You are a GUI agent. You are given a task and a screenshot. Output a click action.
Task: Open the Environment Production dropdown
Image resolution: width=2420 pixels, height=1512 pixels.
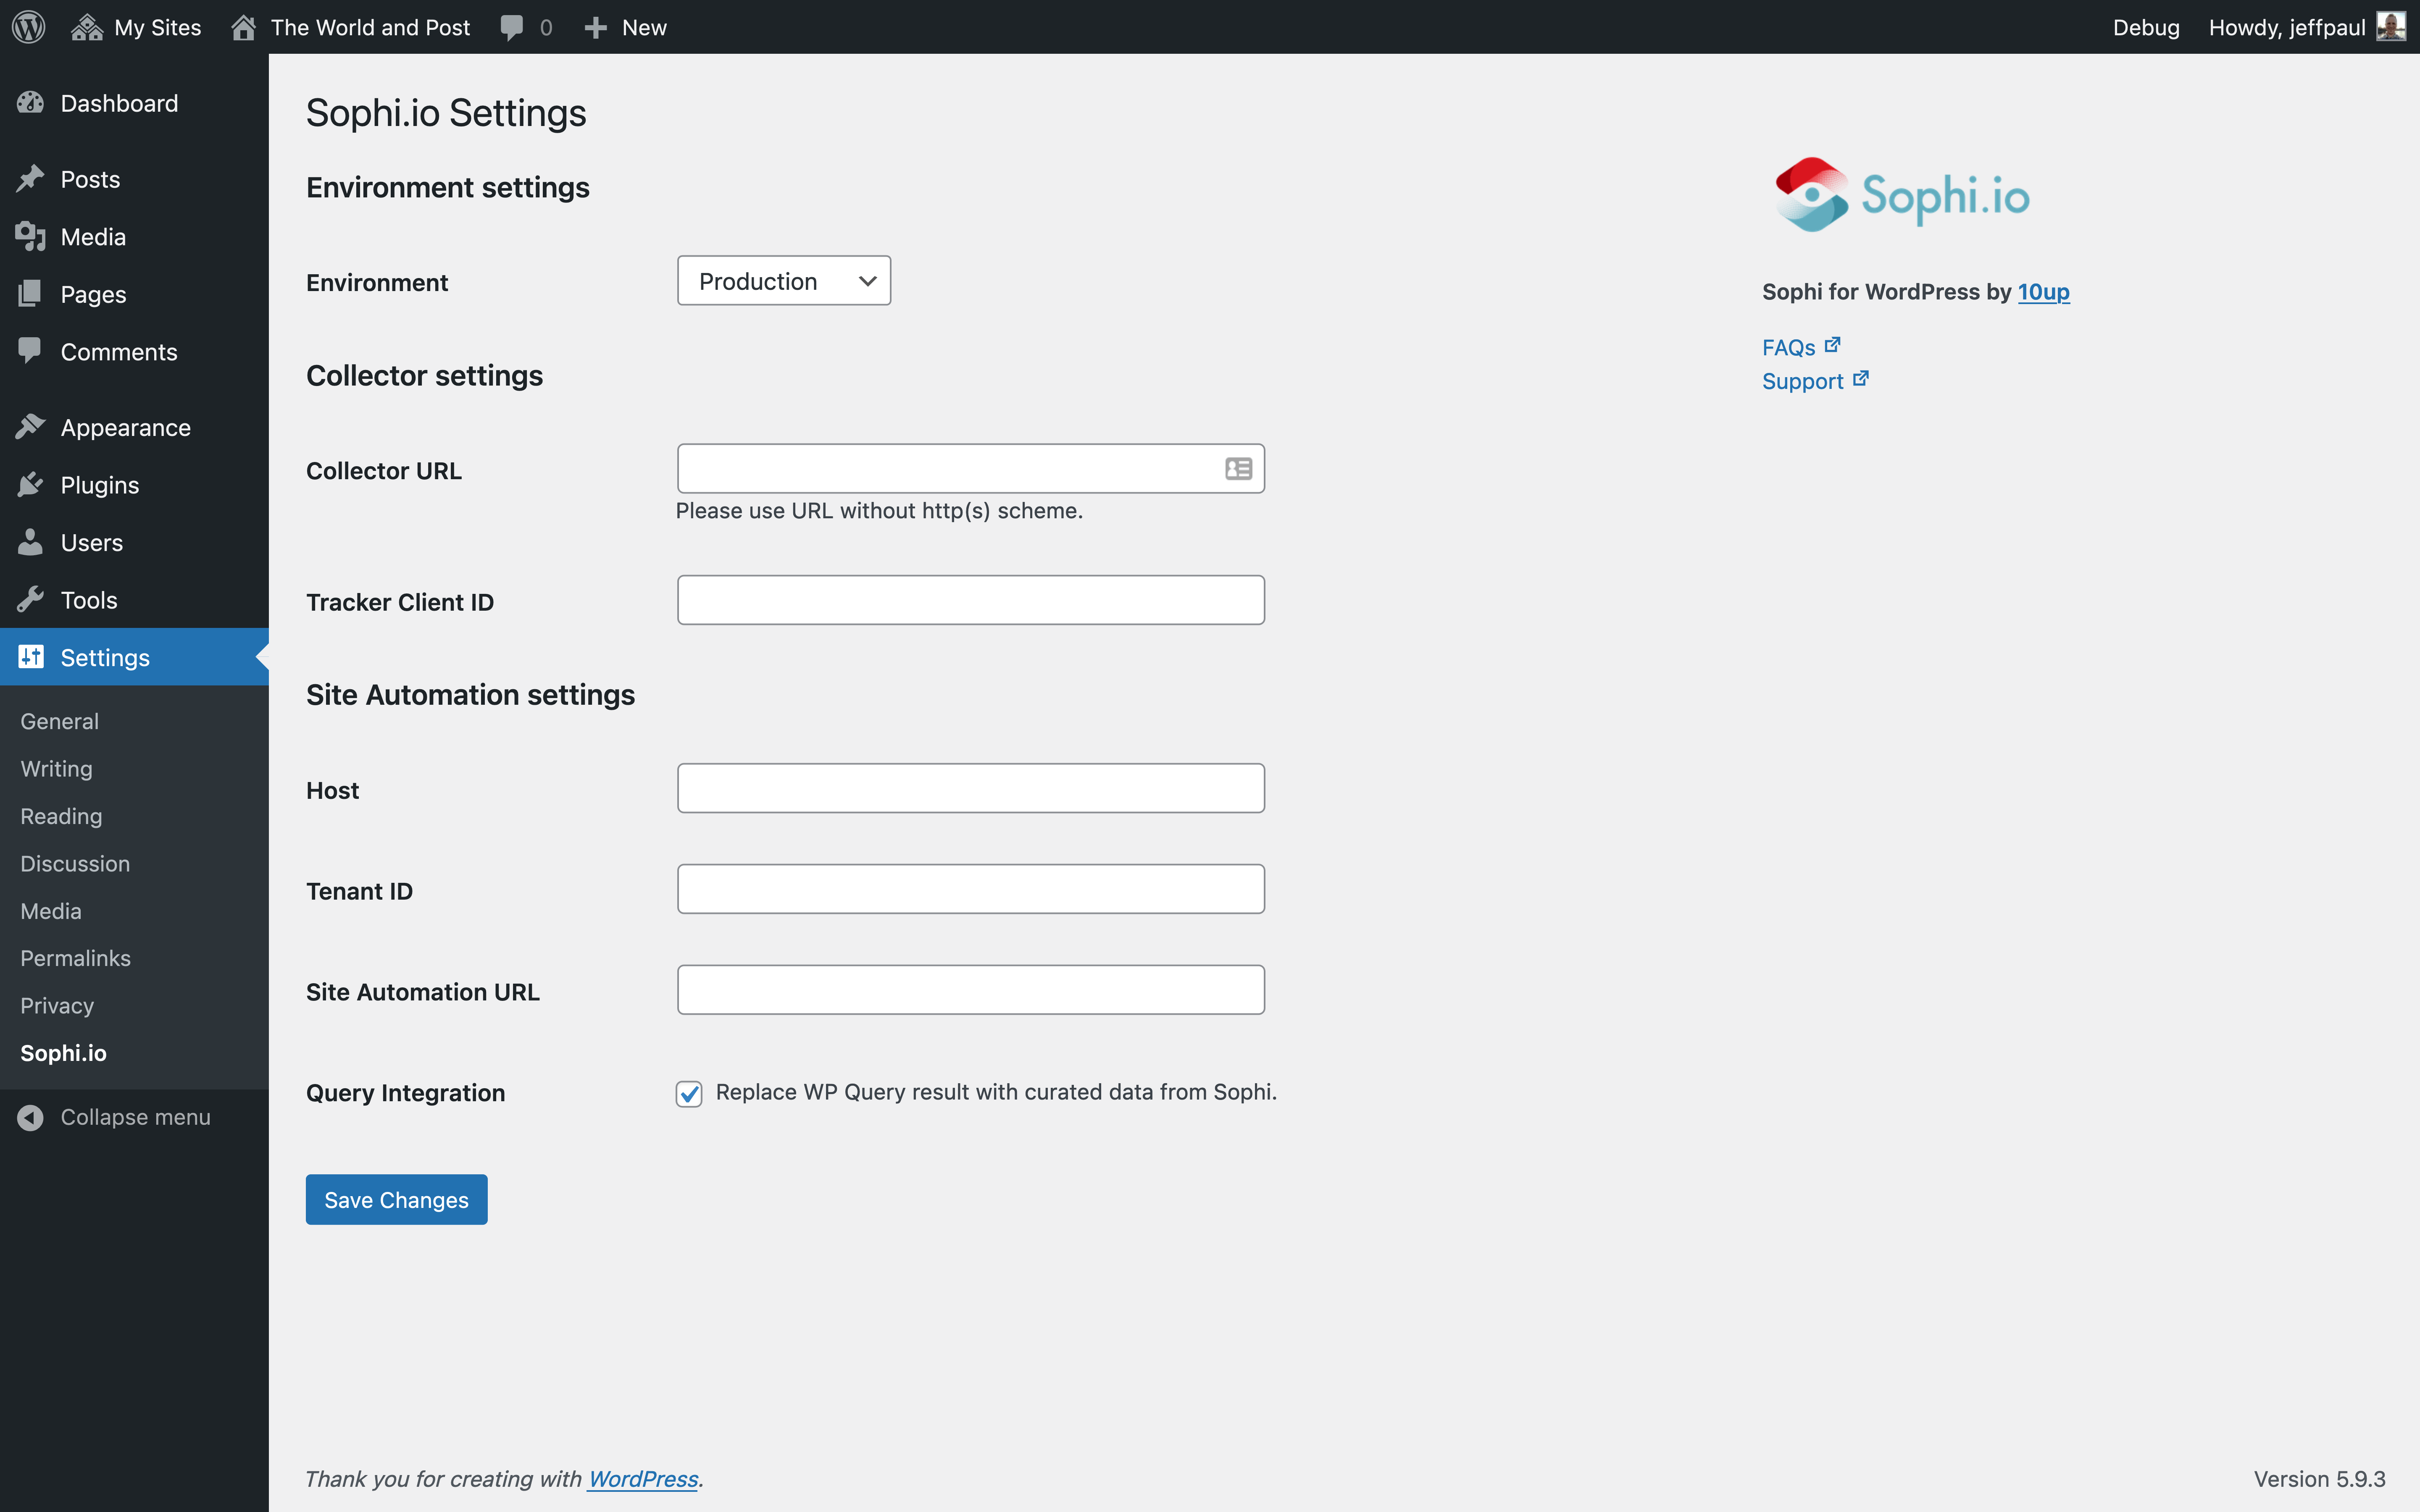coord(783,281)
